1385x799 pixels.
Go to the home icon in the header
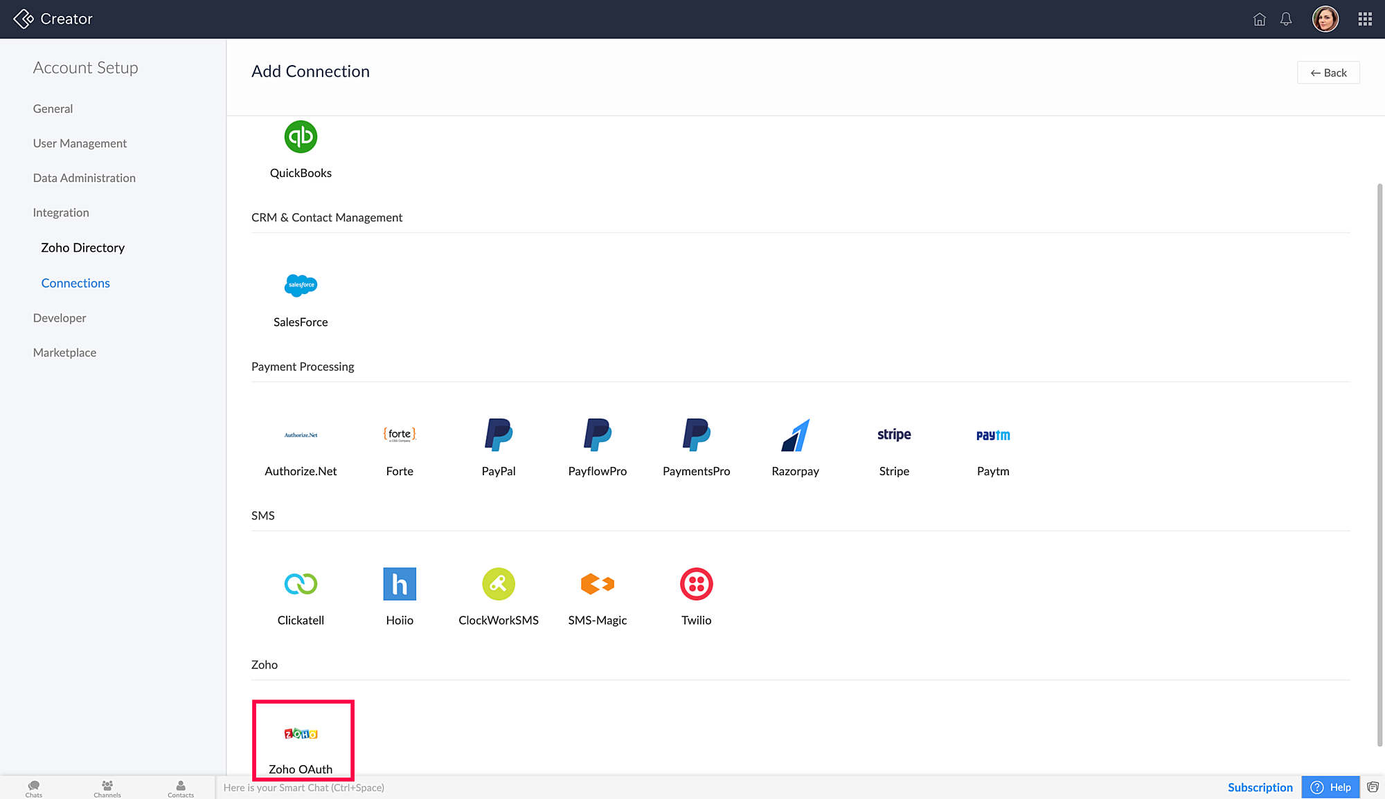[x=1260, y=19]
